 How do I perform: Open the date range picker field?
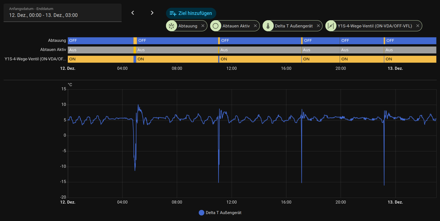coord(63,13)
